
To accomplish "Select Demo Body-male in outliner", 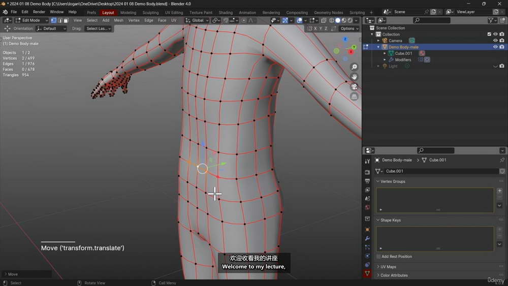I will coord(403,47).
